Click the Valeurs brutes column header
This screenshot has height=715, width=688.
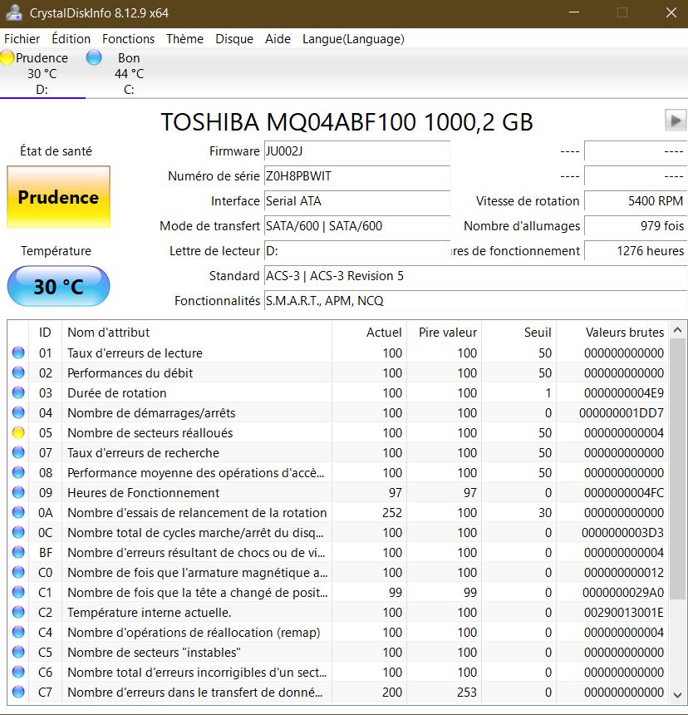point(612,333)
